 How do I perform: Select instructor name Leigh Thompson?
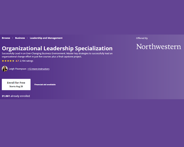[x=18, y=69]
